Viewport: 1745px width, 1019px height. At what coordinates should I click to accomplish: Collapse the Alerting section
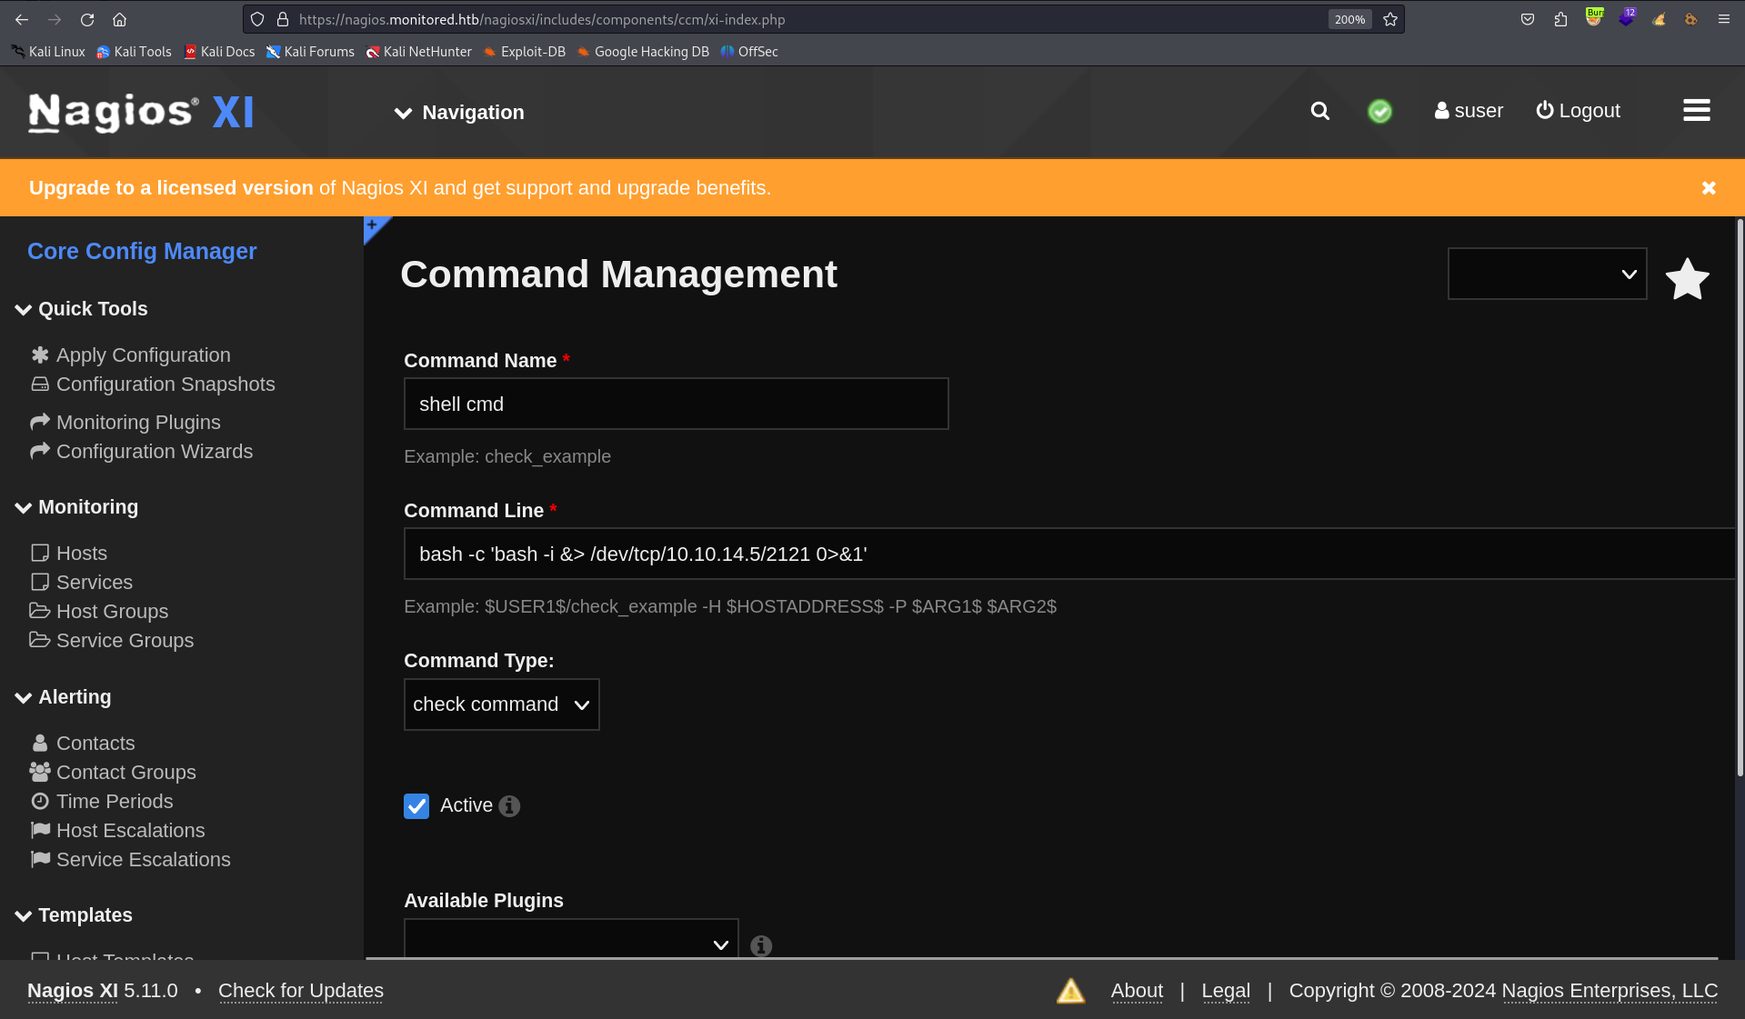point(64,697)
